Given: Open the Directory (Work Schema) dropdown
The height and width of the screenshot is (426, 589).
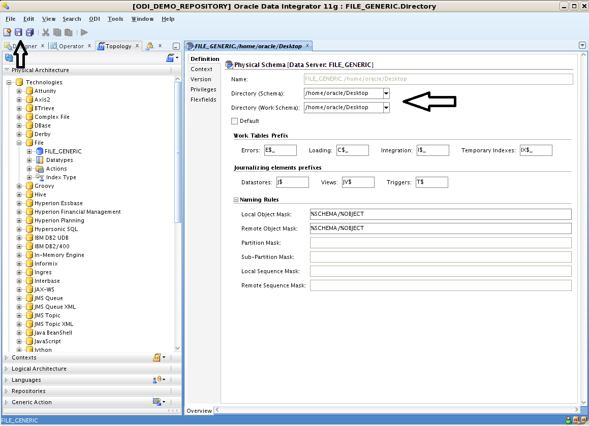Looking at the screenshot, I should 386,108.
